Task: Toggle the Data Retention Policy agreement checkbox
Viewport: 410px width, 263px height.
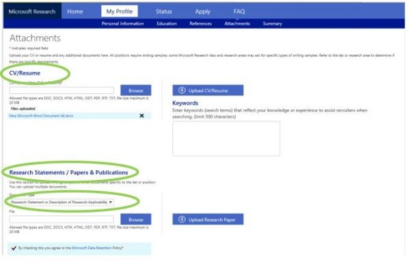Action: click(14, 248)
